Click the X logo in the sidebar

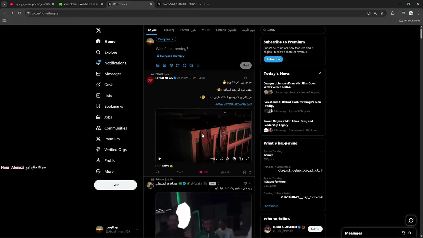[98, 30]
